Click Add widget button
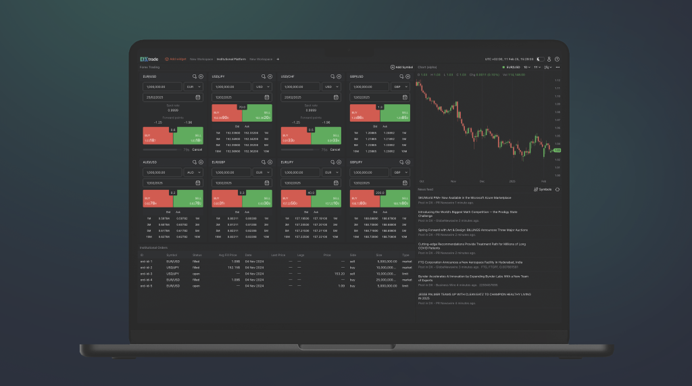Viewport: 692px width, 386px height. point(176,59)
